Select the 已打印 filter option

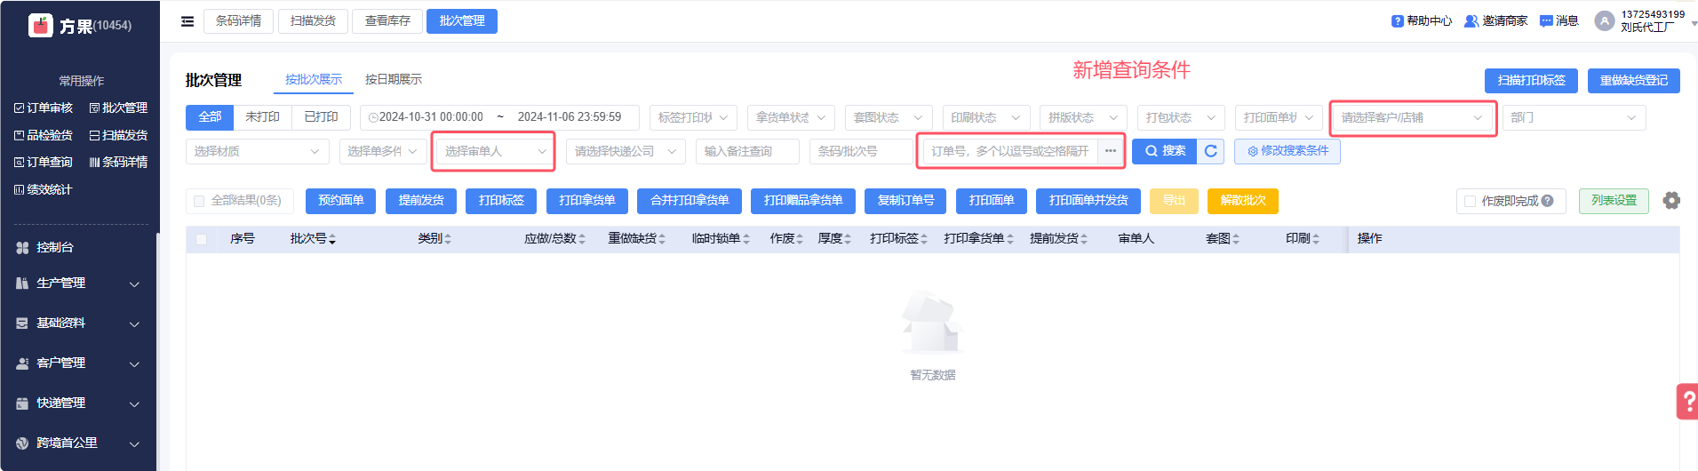(x=321, y=117)
